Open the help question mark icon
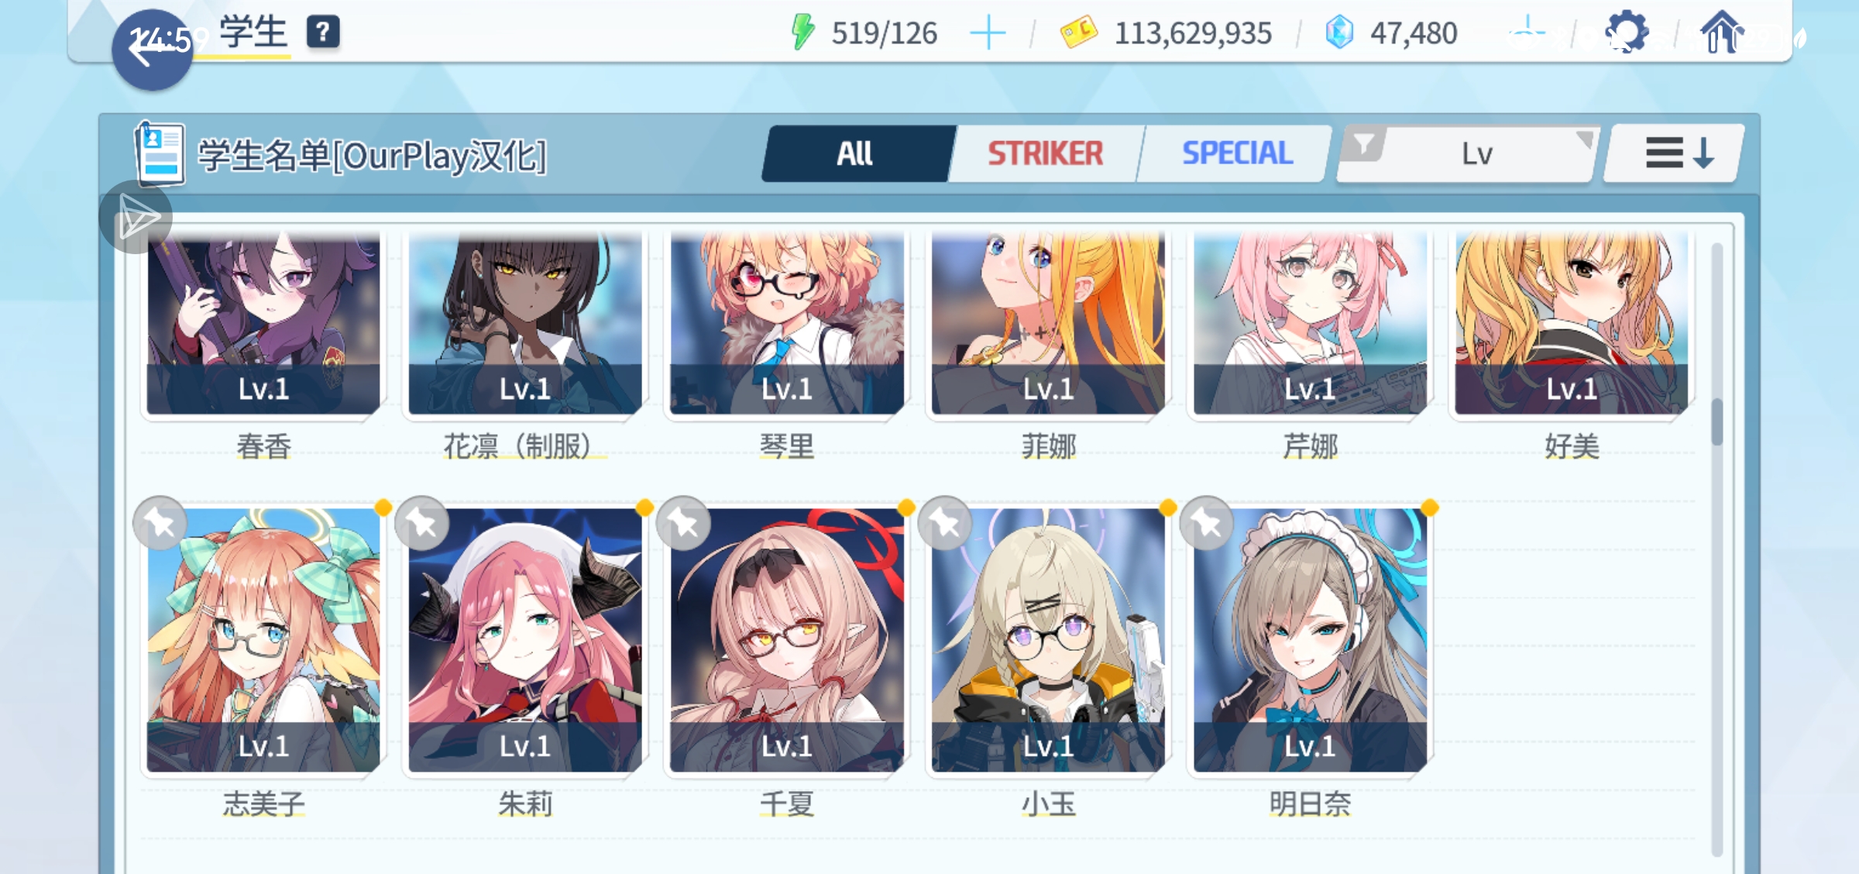This screenshot has width=1859, height=874. click(x=323, y=33)
